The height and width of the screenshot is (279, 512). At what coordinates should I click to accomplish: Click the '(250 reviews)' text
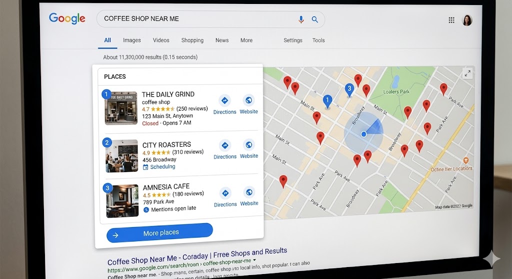pyautogui.click(x=192, y=108)
